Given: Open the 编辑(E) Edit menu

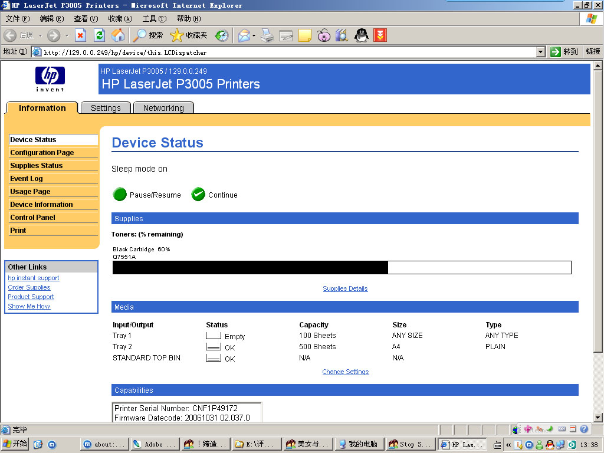Looking at the screenshot, I should 52,19.
